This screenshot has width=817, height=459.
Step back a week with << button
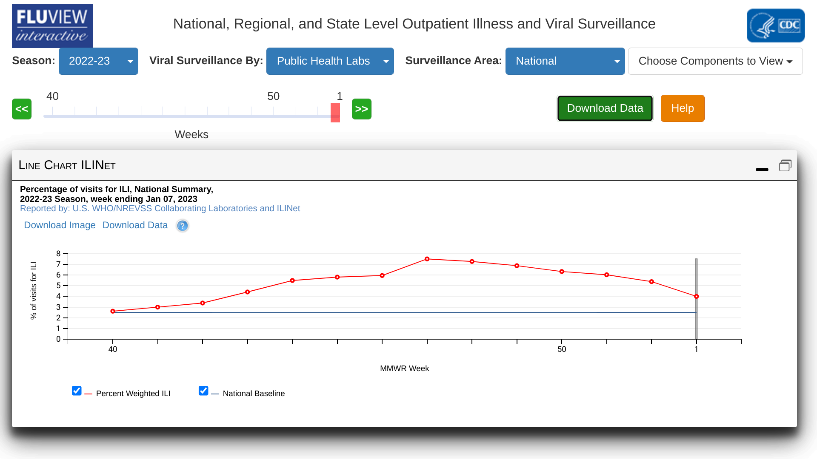pyautogui.click(x=22, y=109)
